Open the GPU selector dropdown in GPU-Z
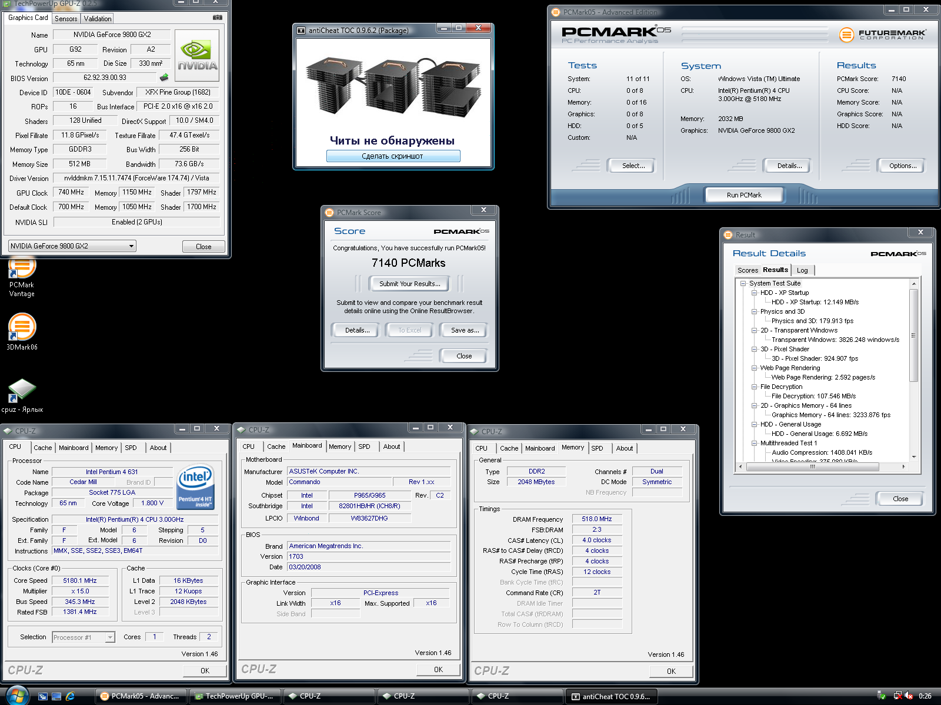The width and height of the screenshot is (941, 705). point(72,246)
